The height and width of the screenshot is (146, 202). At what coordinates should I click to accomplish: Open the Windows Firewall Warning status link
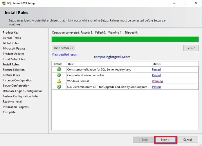coord(157,81)
